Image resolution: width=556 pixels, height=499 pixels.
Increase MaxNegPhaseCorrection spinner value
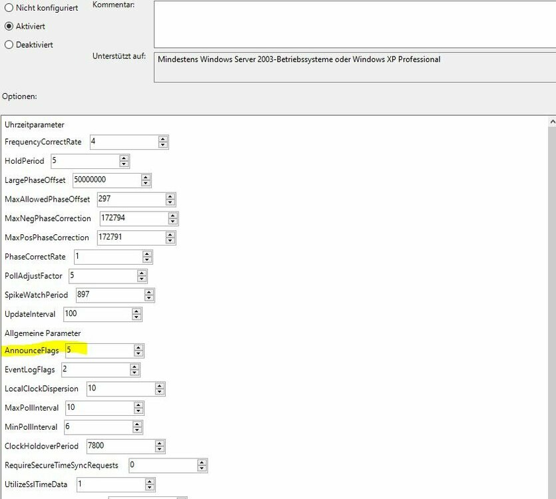173,216
